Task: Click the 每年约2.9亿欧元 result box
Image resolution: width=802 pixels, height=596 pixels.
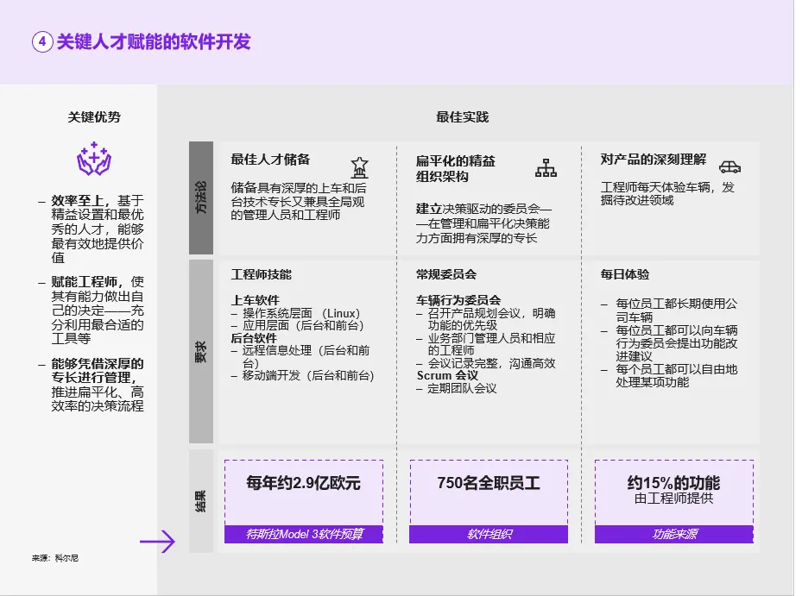Action: point(303,491)
